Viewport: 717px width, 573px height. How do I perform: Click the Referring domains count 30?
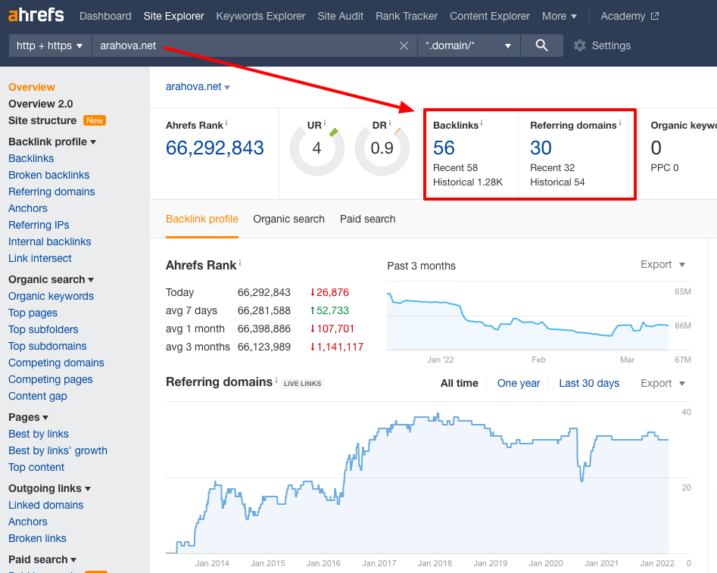pos(541,148)
